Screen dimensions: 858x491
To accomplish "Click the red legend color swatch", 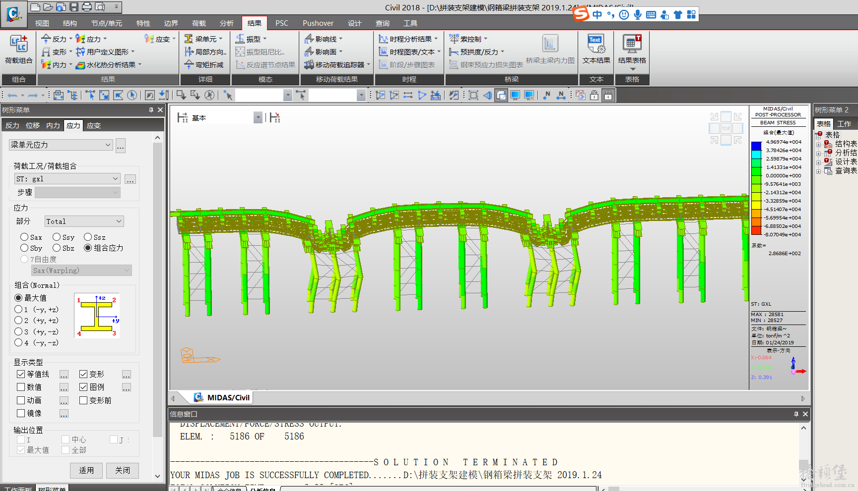I will tap(756, 230).
